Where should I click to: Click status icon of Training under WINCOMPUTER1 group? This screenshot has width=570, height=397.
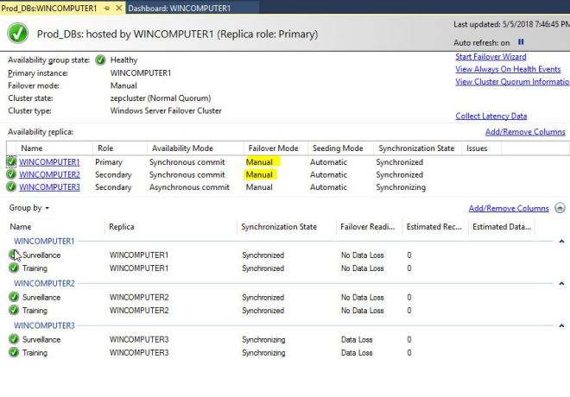(x=14, y=268)
